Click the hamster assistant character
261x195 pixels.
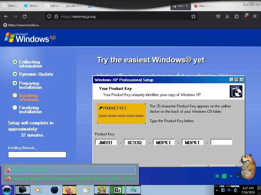248,167
